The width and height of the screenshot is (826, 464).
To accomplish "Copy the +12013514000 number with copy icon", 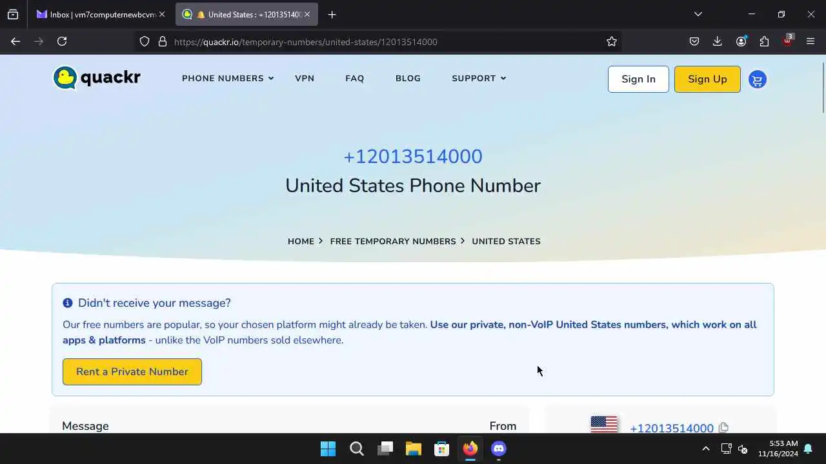I will point(723,428).
